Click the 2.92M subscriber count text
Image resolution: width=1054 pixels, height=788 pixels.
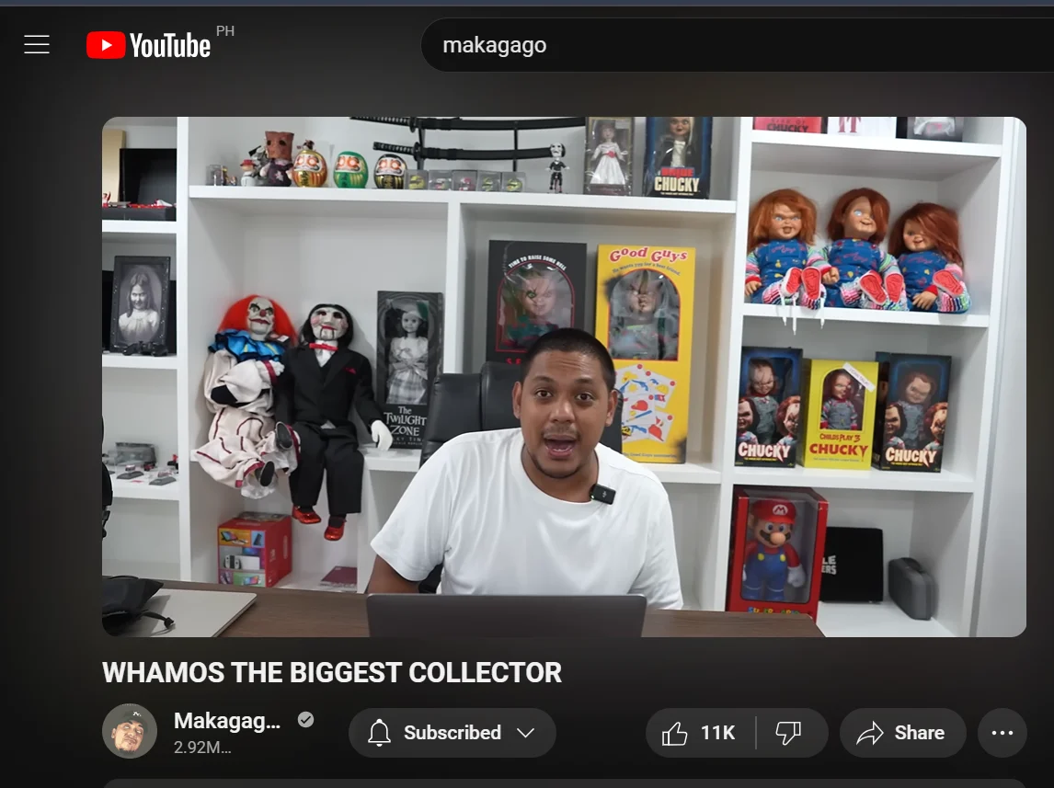click(202, 747)
